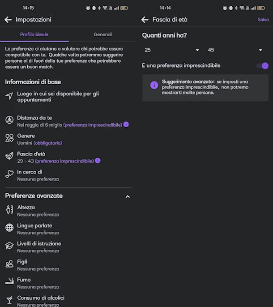
Task: Tap the Genere shapes icon
Action: click(x=9, y=138)
